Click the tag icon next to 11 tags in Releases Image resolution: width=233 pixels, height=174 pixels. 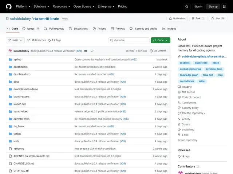(179, 156)
